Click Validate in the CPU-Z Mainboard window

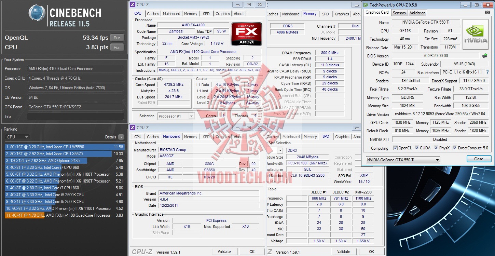(224, 252)
